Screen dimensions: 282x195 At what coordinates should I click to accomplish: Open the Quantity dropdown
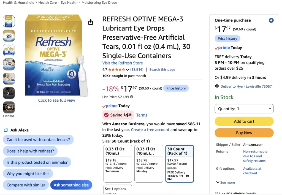pos(244,109)
